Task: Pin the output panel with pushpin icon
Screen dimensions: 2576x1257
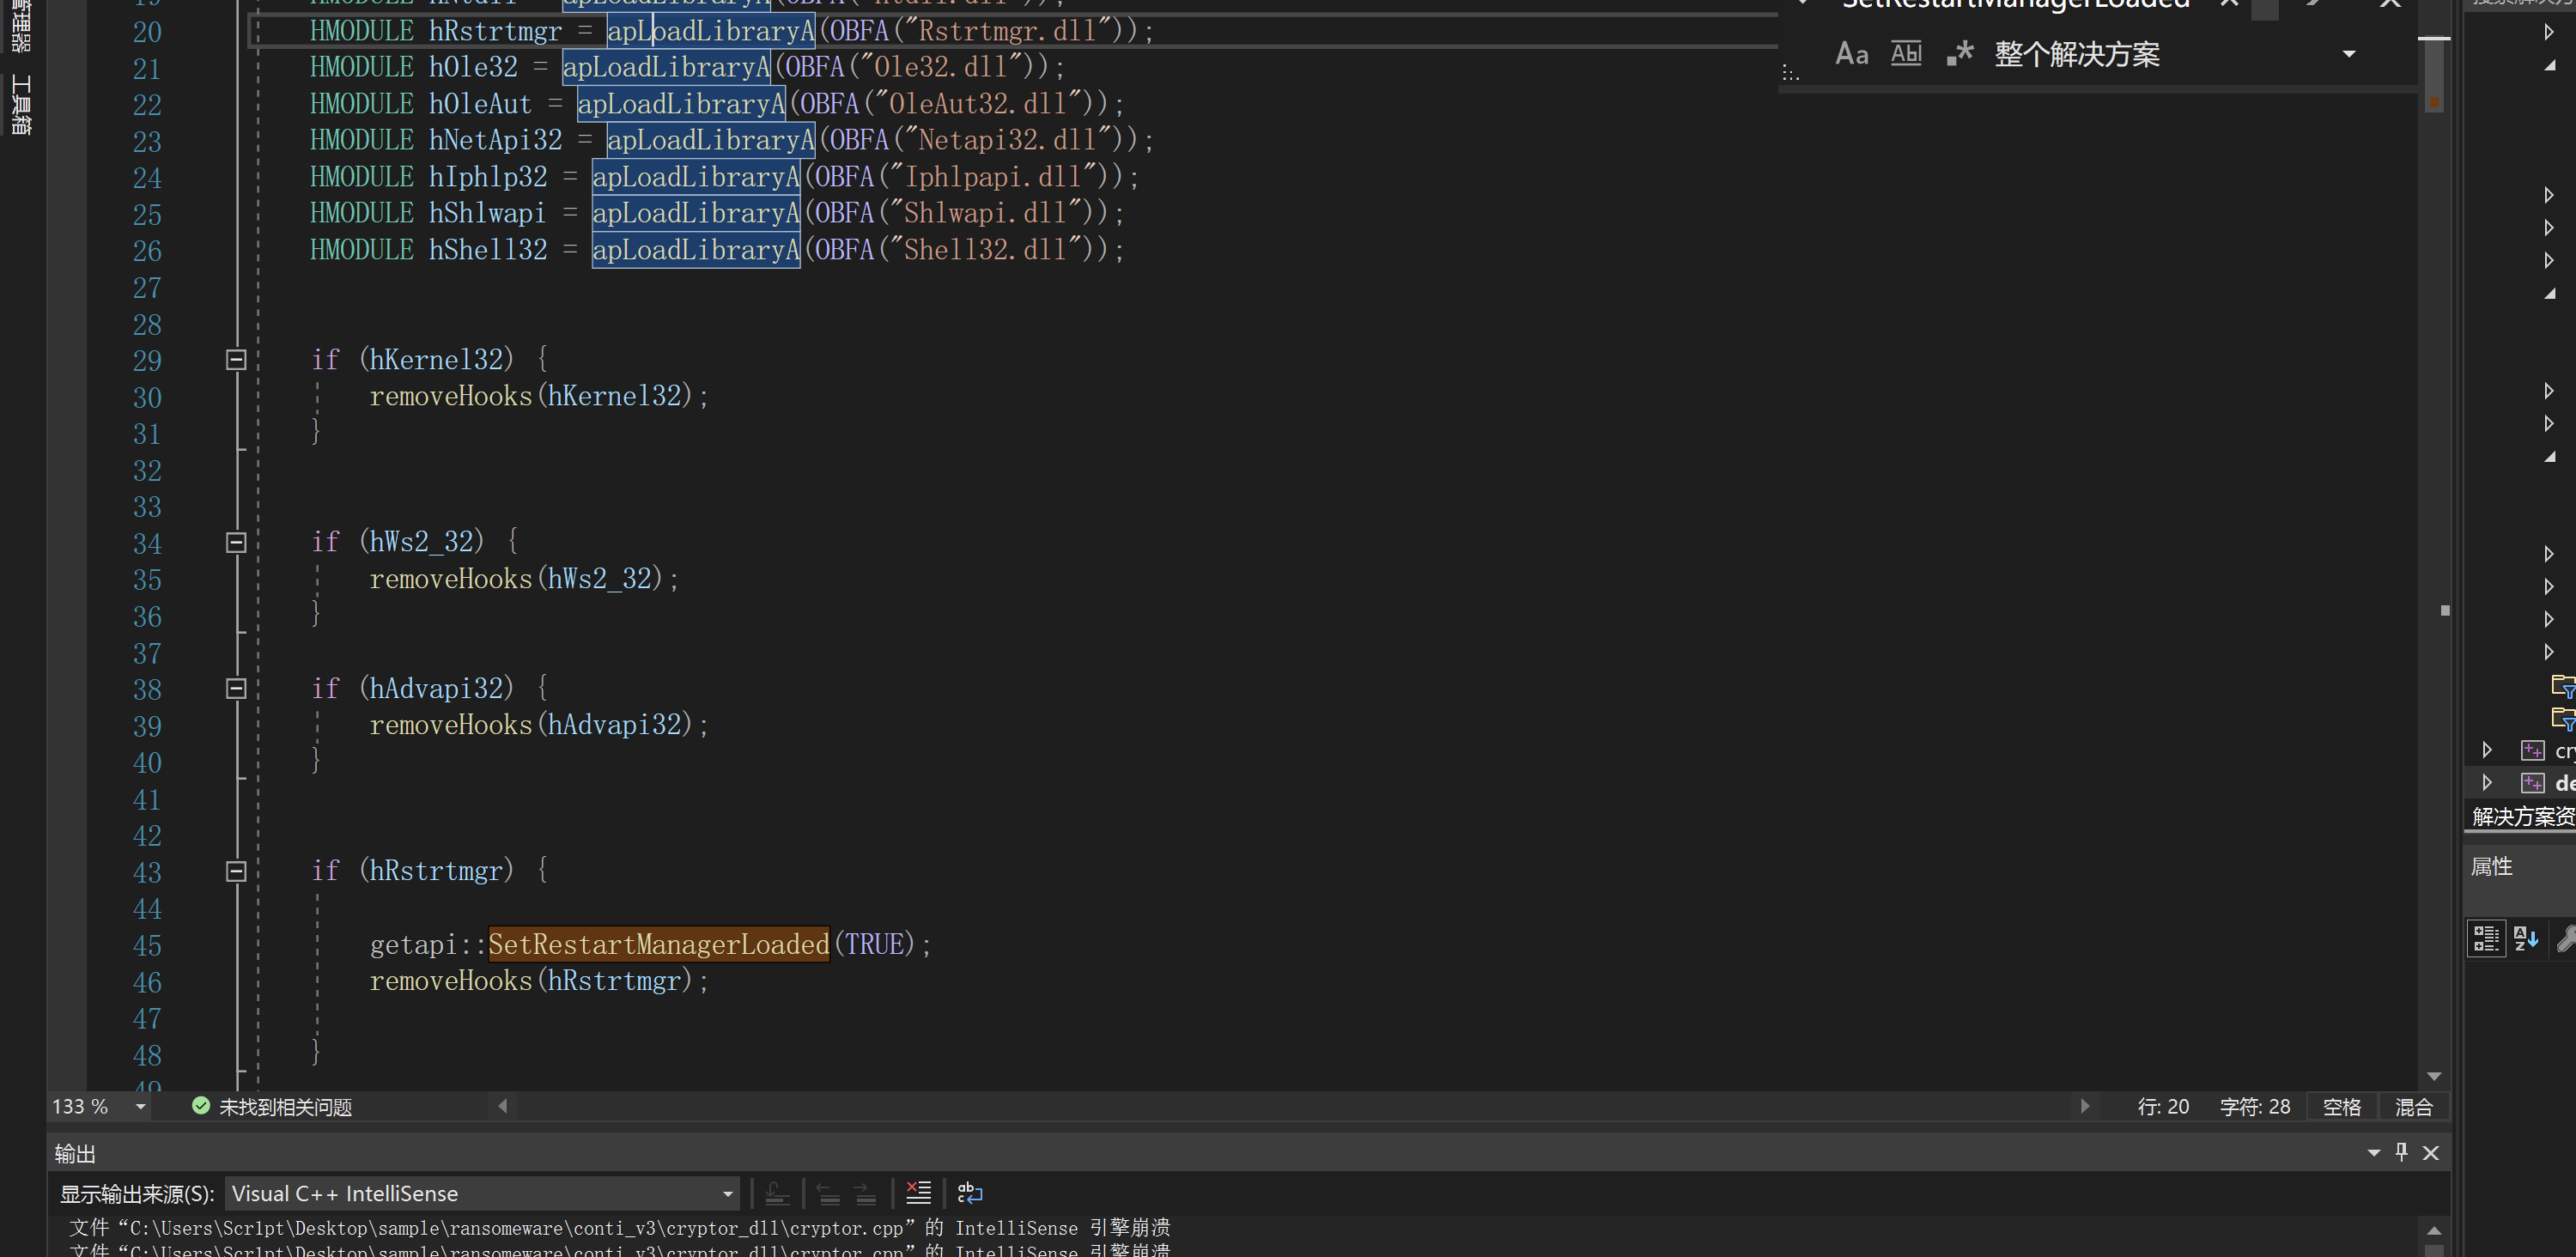Action: tap(2402, 1152)
